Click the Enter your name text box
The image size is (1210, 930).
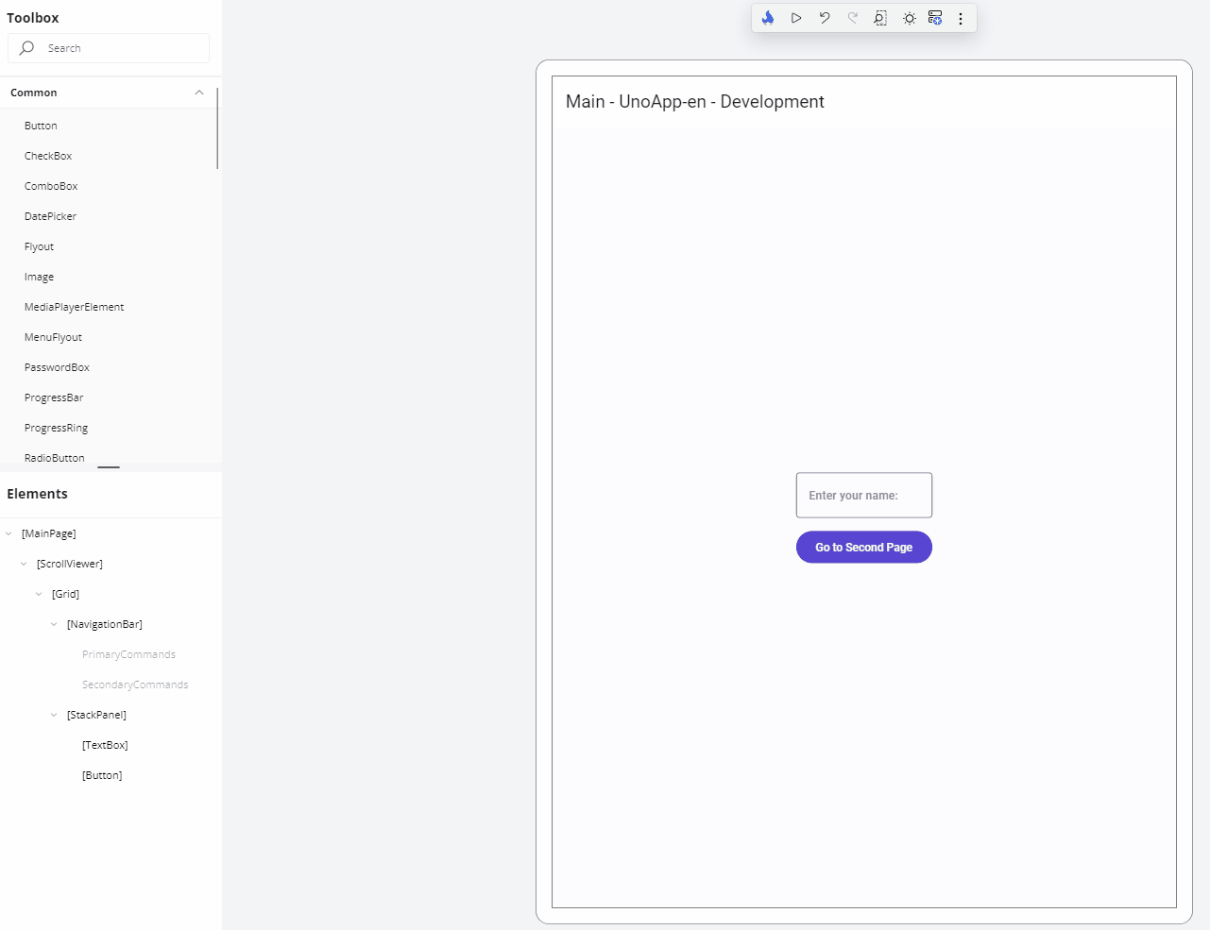[863, 495]
